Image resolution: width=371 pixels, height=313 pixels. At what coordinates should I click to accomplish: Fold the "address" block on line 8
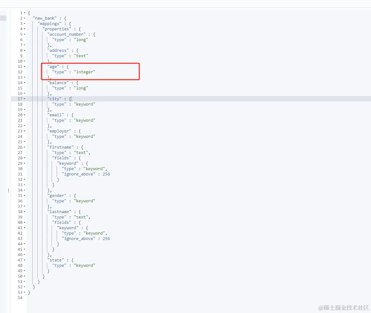coord(25,51)
